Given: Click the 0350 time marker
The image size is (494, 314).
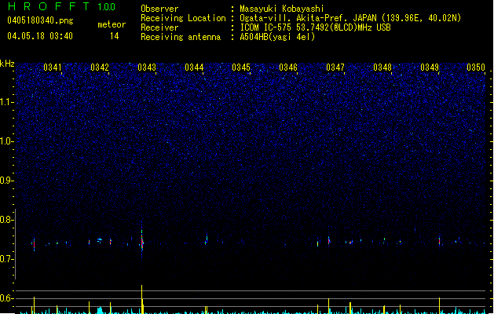Looking at the screenshot, I should (476, 68).
